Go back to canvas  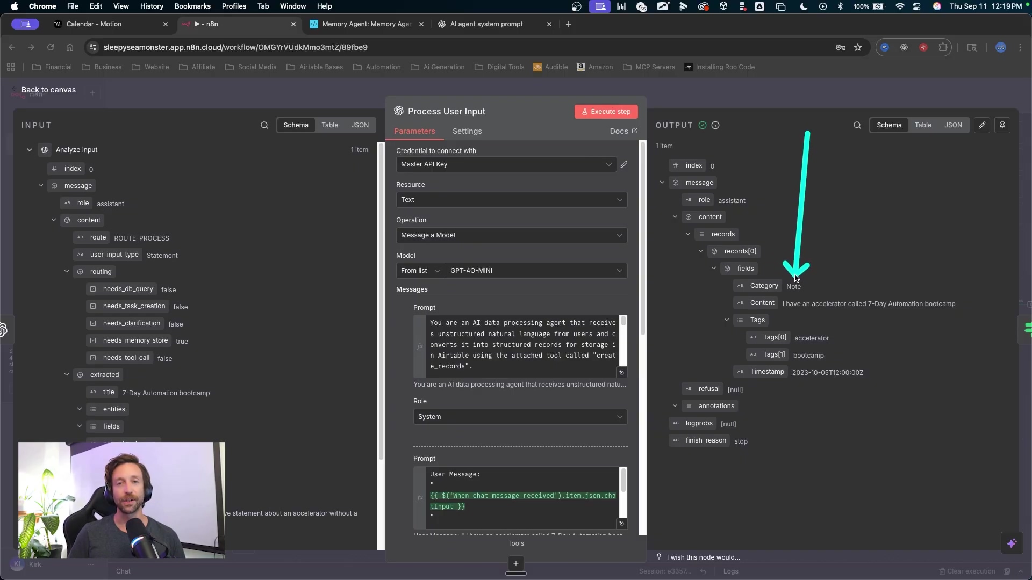(48, 90)
